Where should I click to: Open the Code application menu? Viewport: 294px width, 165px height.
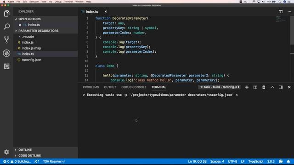click(x=11, y=2)
